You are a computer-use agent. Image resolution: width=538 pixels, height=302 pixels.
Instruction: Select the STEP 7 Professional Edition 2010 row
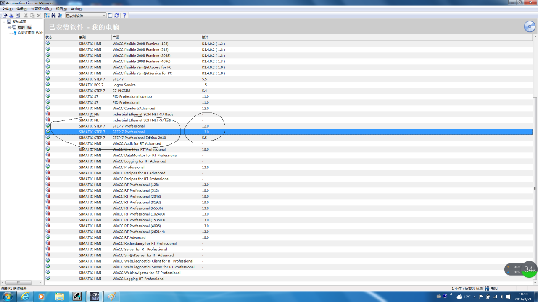pyautogui.click(x=288, y=138)
